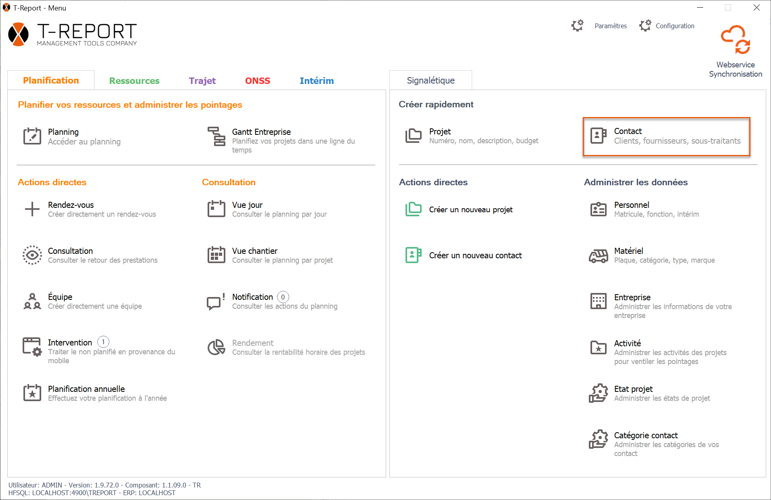Click the Rendez-vous plus icon
771x500 pixels.
pyautogui.click(x=32, y=209)
